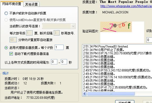Expand the 当前默认的拨号连接 dropdown

[73, 26]
